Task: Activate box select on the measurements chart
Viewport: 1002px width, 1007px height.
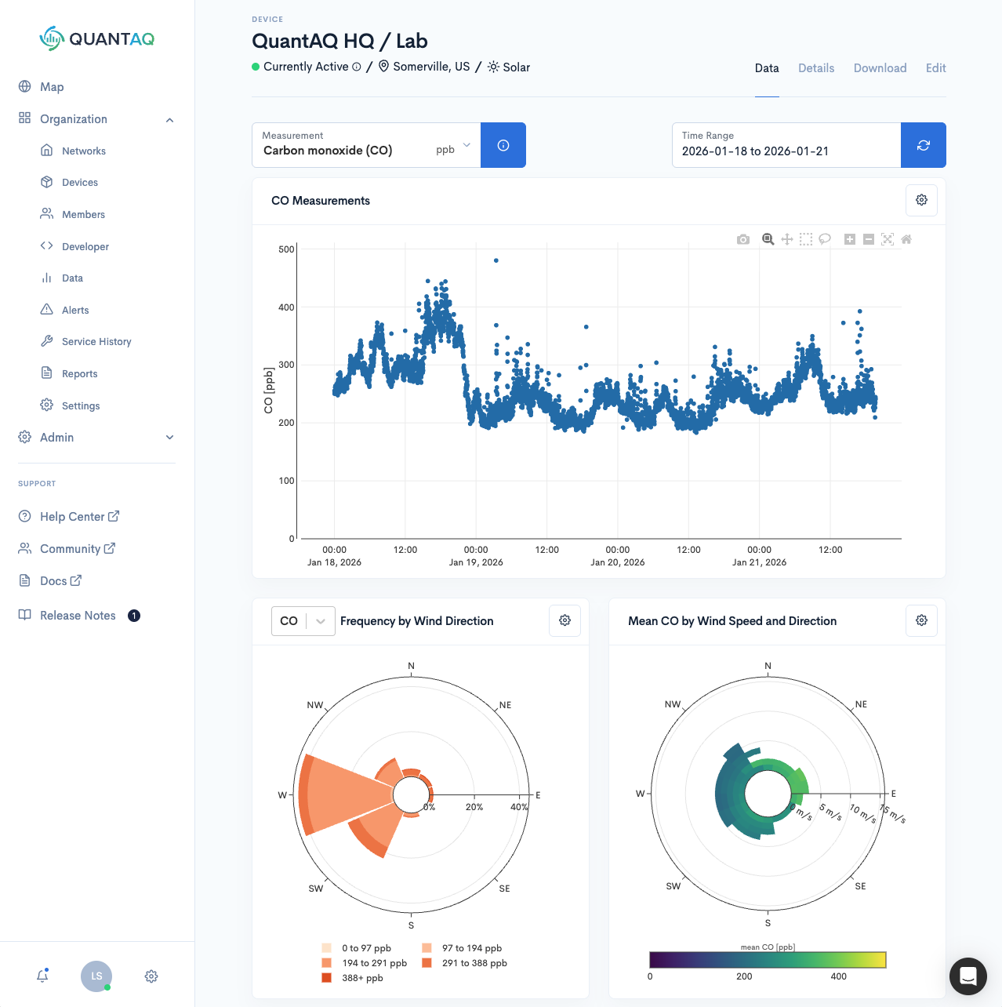Action: [806, 239]
